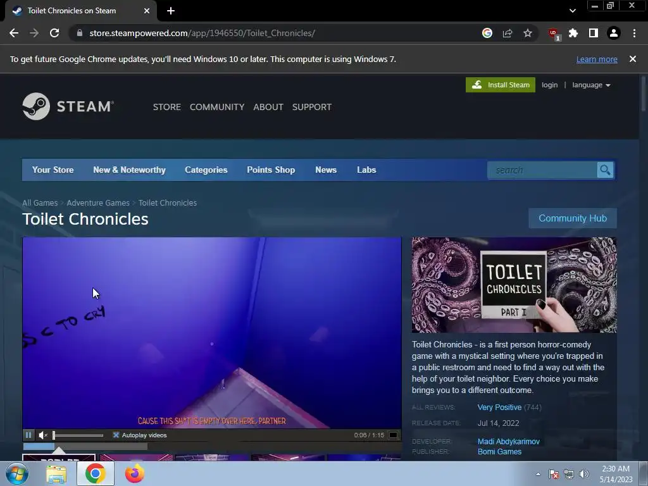
Task: Click the taskbar clock showing 2:30 AM
Action: point(616,474)
